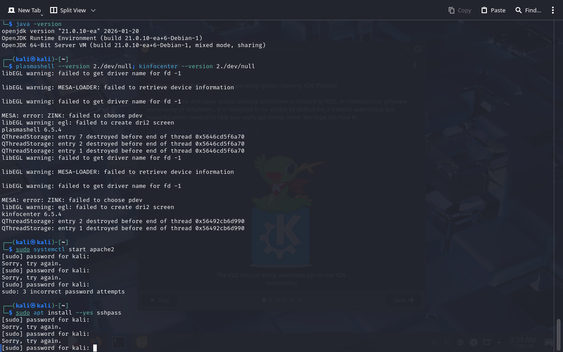Click the 'java -version' command text
The height and width of the screenshot is (352, 563).
click(39, 24)
